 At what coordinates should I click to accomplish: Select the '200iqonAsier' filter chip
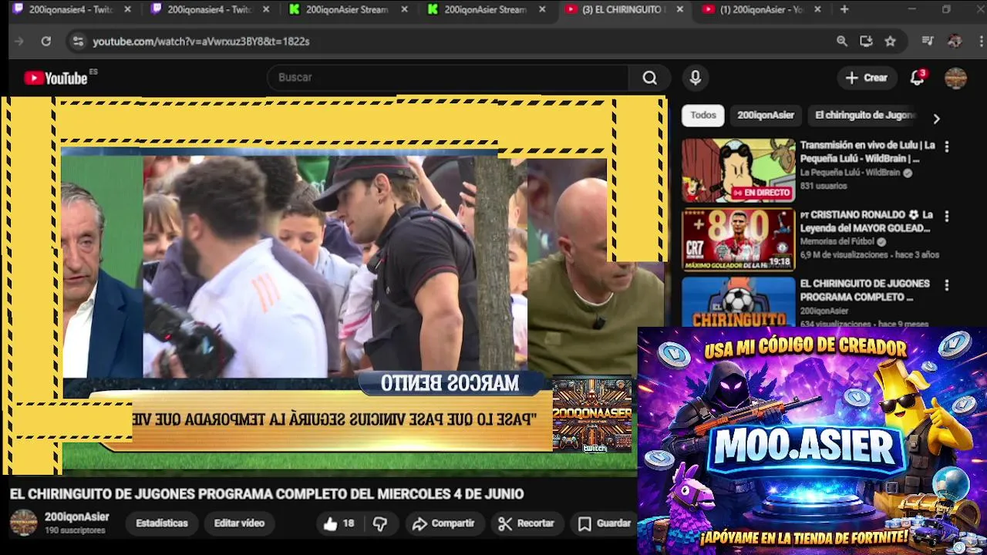click(x=766, y=115)
